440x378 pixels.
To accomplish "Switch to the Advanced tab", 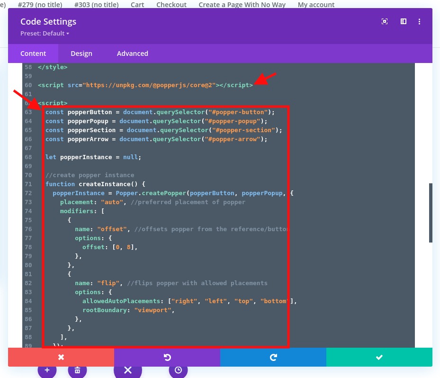I will point(132,54).
